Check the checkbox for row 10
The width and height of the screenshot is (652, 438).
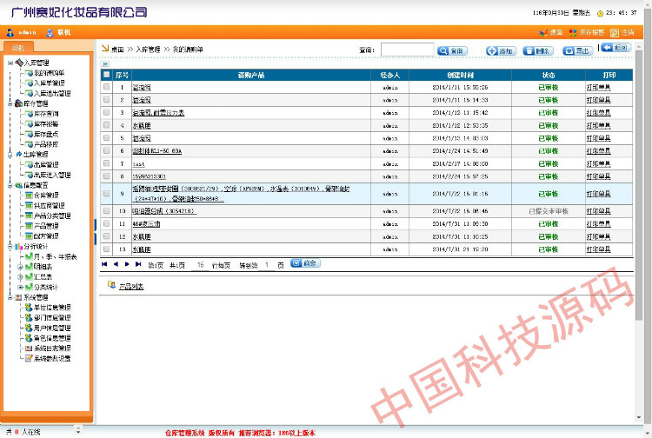107,210
